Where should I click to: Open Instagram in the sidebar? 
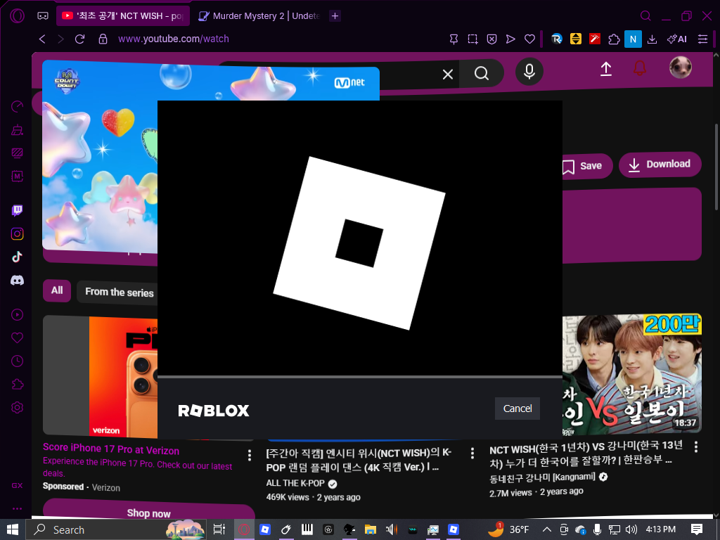(17, 233)
